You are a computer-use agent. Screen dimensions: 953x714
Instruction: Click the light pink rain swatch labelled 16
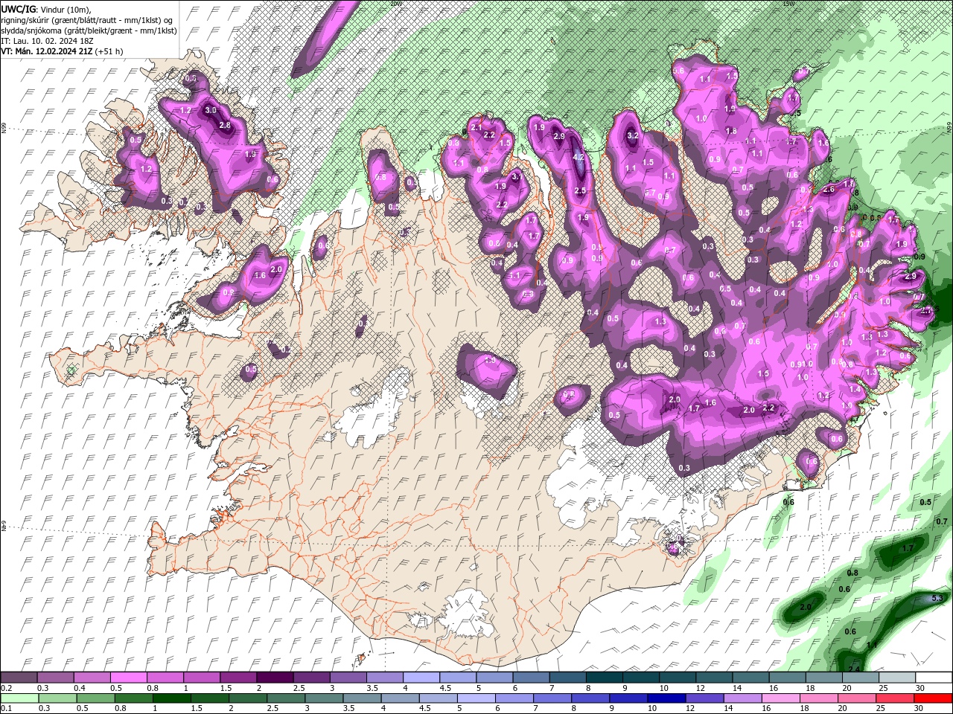point(782,698)
